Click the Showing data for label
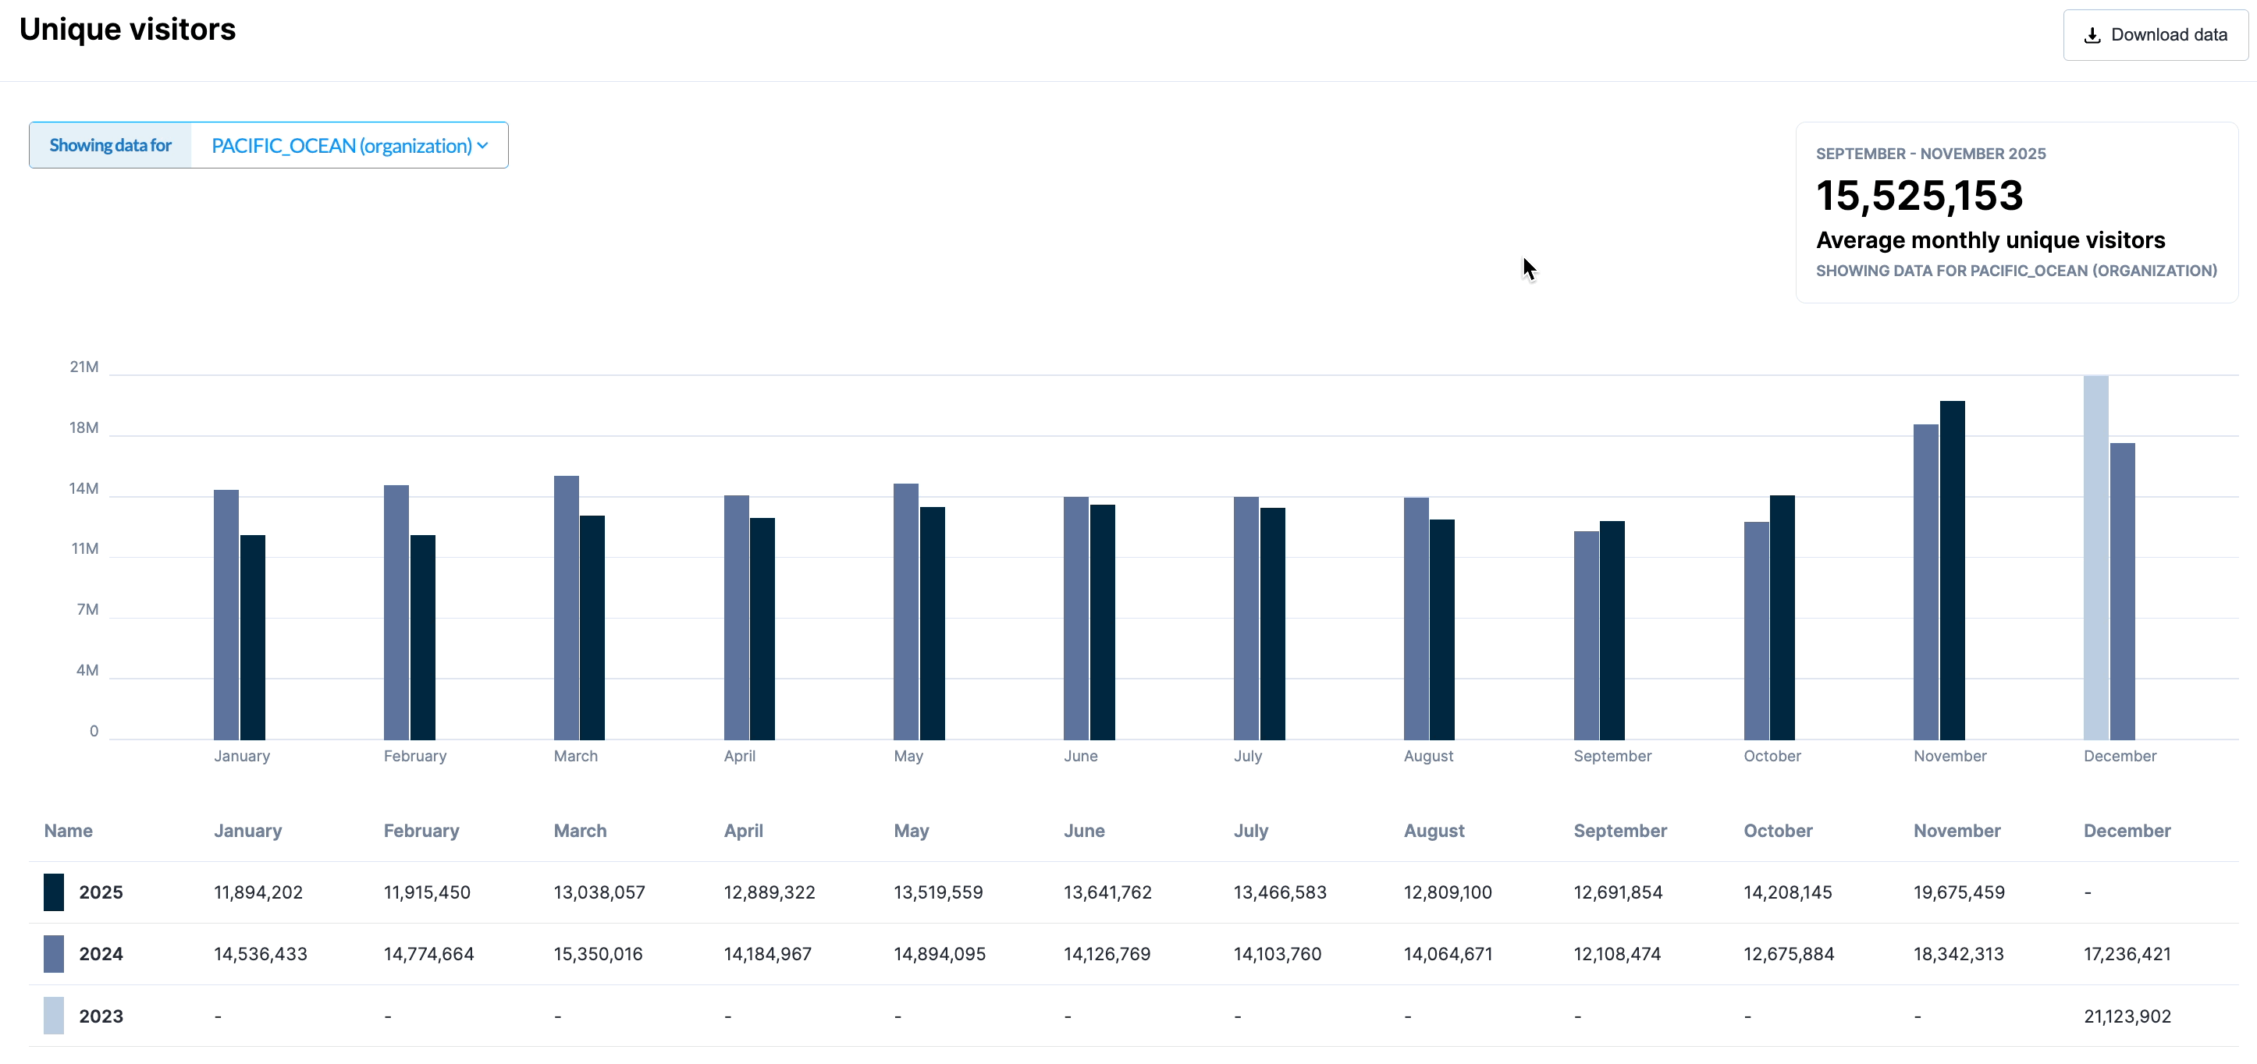Viewport: 2257px width, 1064px height. pyautogui.click(x=110, y=145)
